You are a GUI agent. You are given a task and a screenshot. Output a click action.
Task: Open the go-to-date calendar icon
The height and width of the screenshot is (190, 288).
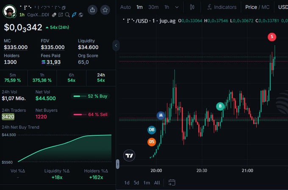click(x=172, y=182)
